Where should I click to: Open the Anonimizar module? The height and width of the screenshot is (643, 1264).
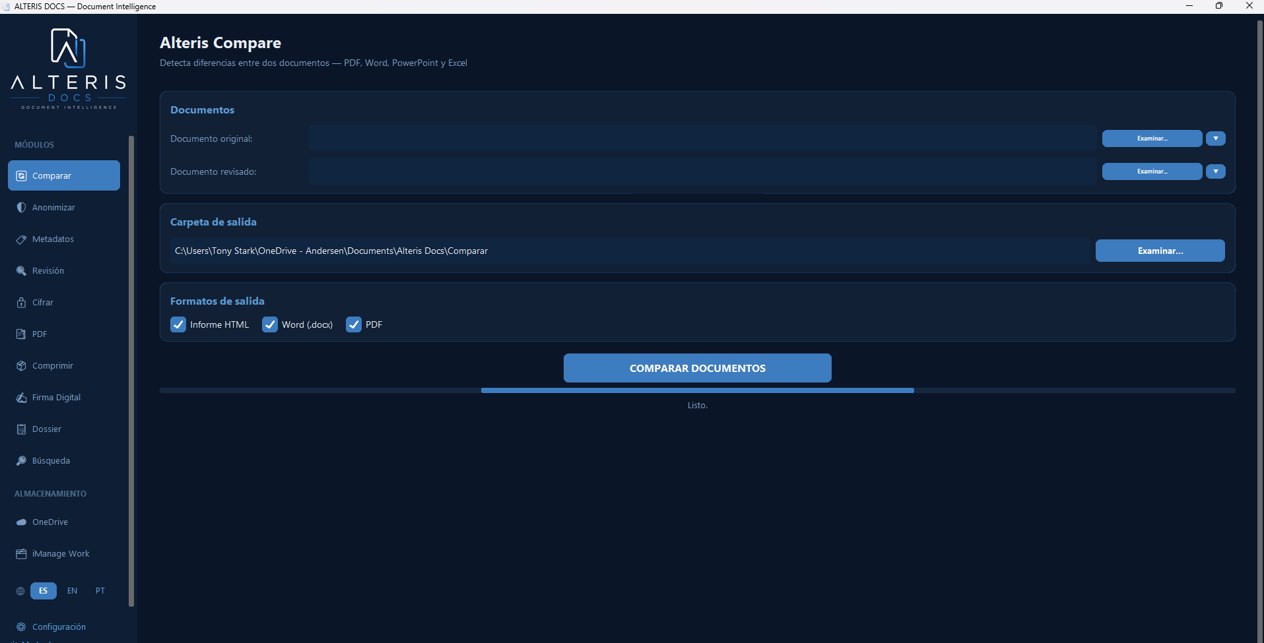64,208
